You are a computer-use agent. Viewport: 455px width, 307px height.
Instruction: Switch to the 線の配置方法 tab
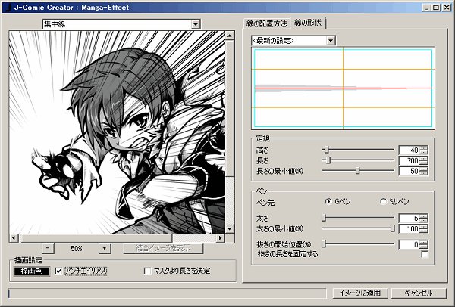coord(267,23)
